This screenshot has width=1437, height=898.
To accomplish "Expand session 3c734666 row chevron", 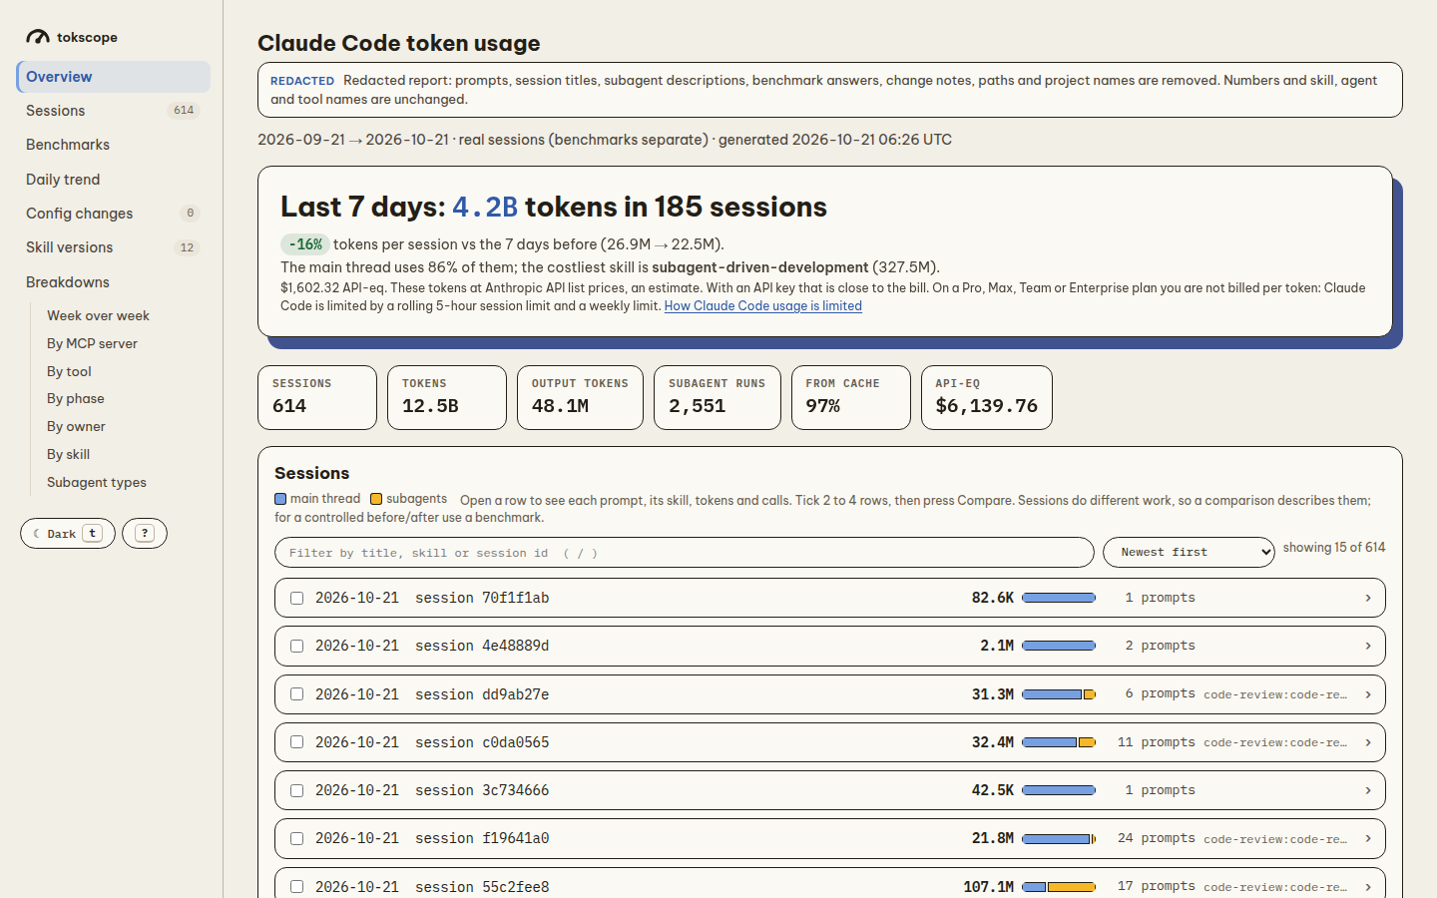I will (x=1368, y=790).
